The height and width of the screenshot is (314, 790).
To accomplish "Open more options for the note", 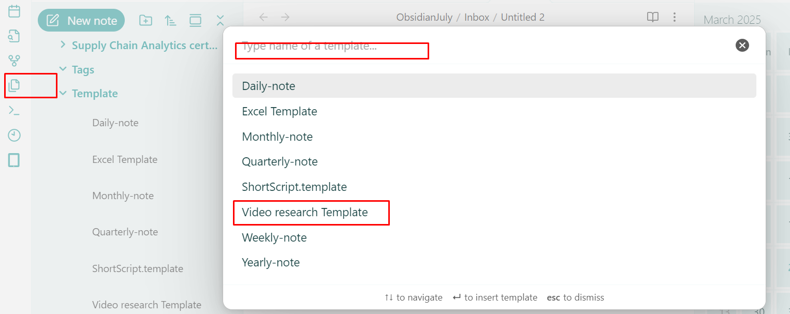I will coord(674,17).
